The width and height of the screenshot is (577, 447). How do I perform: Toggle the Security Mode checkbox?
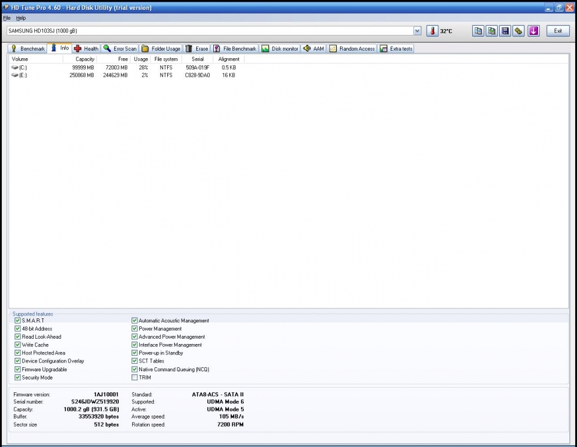click(x=17, y=378)
